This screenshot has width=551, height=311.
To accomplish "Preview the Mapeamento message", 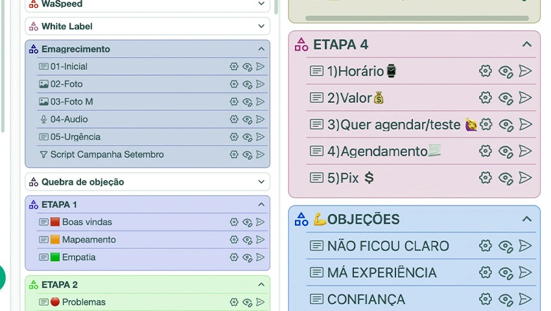I will point(247,240).
